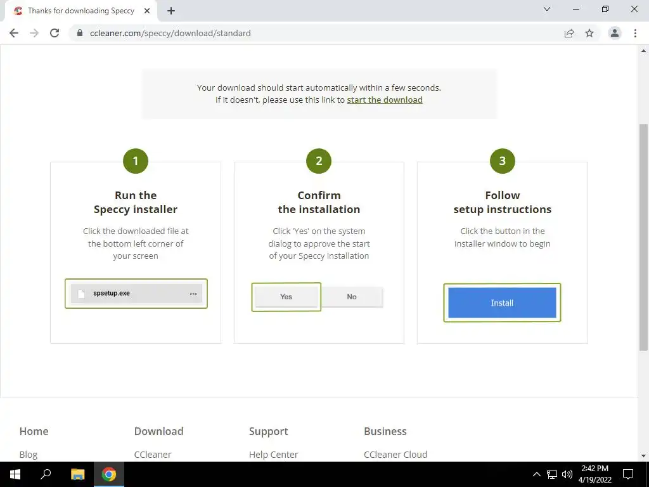Open the volume tray icon
Viewport: 649px width, 487px height.
(x=567, y=474)
